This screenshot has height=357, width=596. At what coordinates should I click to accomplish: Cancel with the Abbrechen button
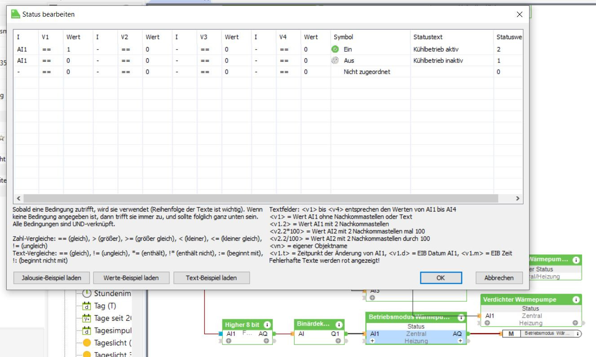[x=499, y=278]
